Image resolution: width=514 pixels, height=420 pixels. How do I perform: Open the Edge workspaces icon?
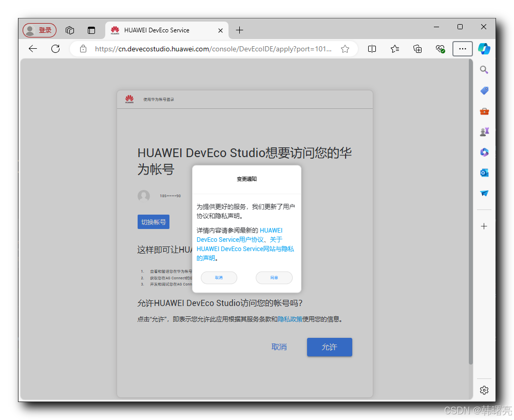70,30
